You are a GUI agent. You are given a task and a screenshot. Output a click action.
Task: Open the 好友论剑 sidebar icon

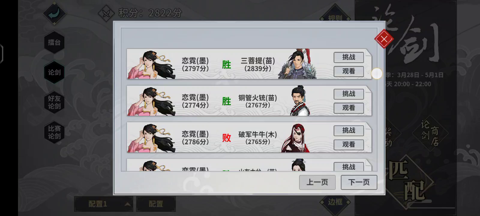pos(54,102)
